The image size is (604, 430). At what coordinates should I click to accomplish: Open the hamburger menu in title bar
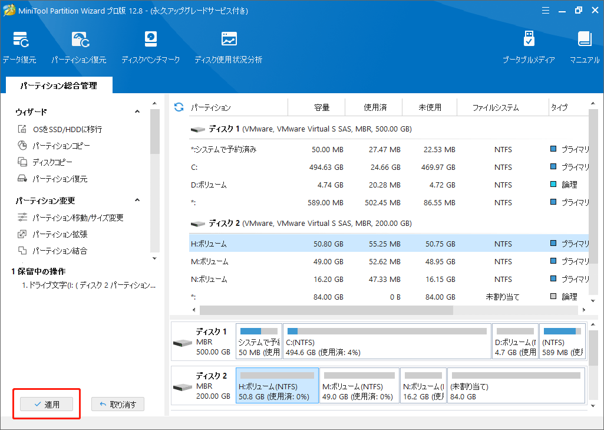pyautogui.click(x=546, y=11)
